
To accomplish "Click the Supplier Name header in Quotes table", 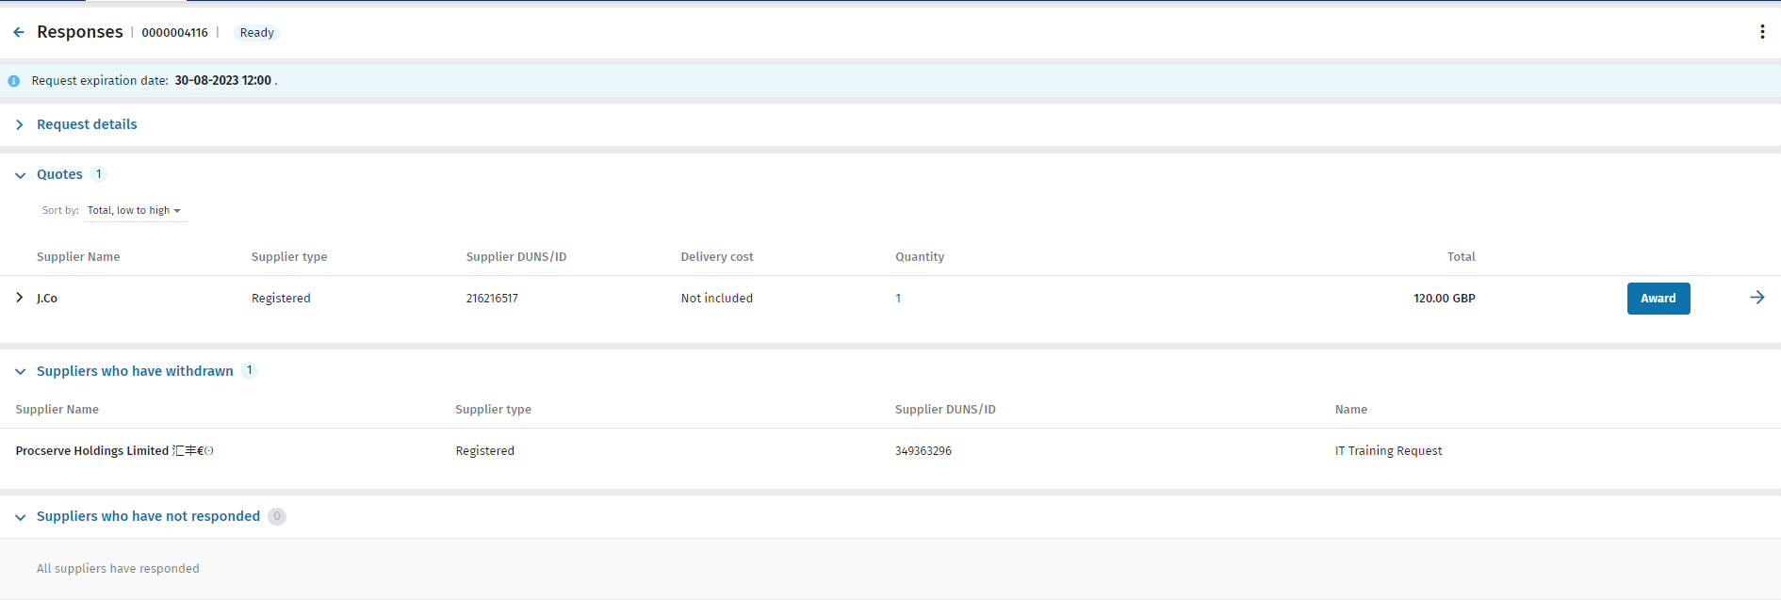I will point(78,257).
